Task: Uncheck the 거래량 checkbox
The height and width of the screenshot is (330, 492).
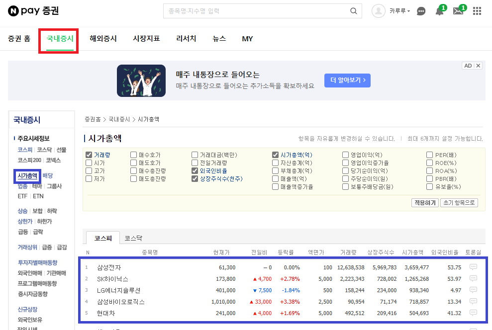Action: tap(89, 155)
